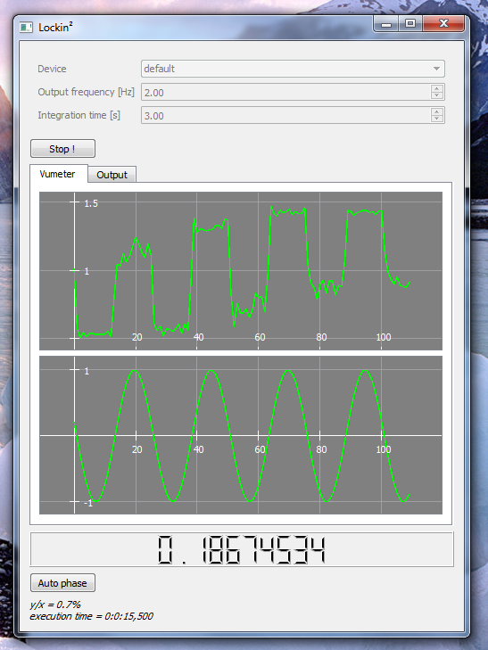
Task: Increase Output frequency with up arrow
Action: [x=437, y=88]
